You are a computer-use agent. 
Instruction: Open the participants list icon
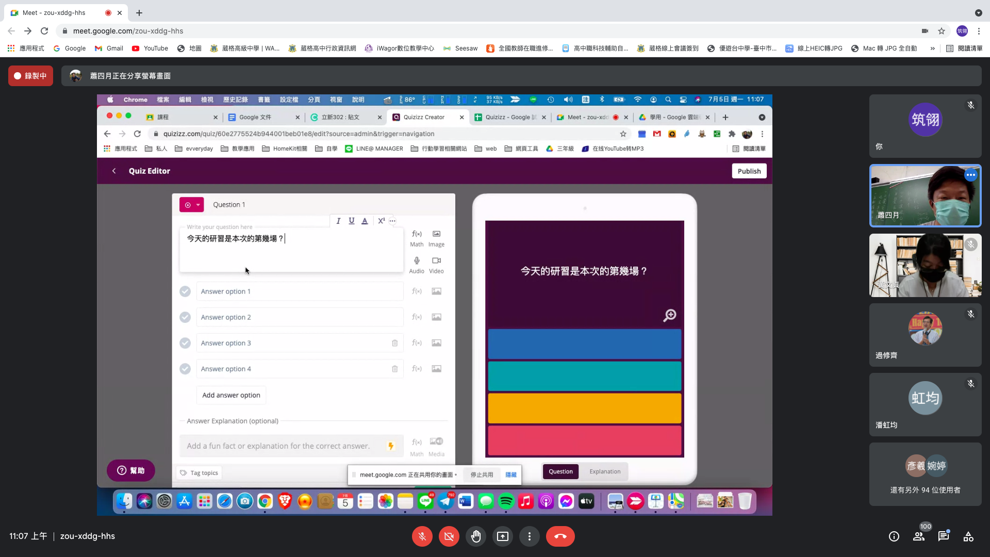[919, 536]
